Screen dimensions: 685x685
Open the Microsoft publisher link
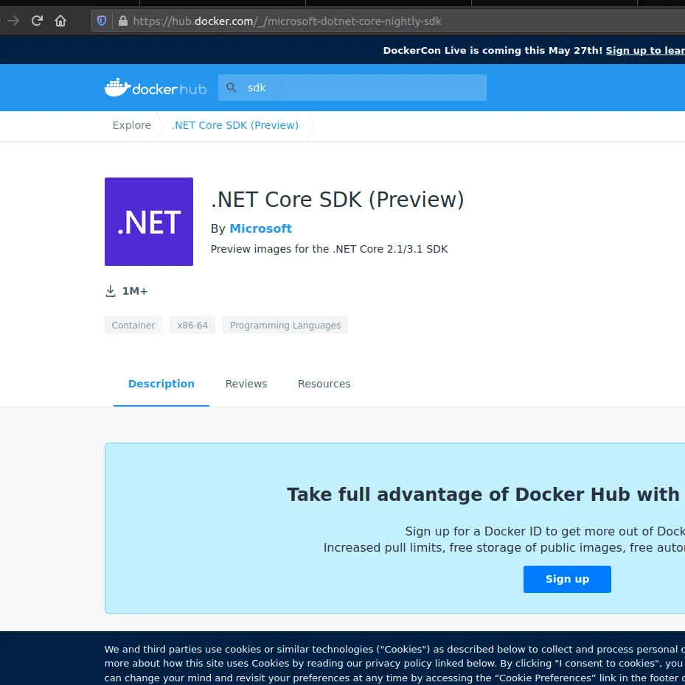[261, 228]
